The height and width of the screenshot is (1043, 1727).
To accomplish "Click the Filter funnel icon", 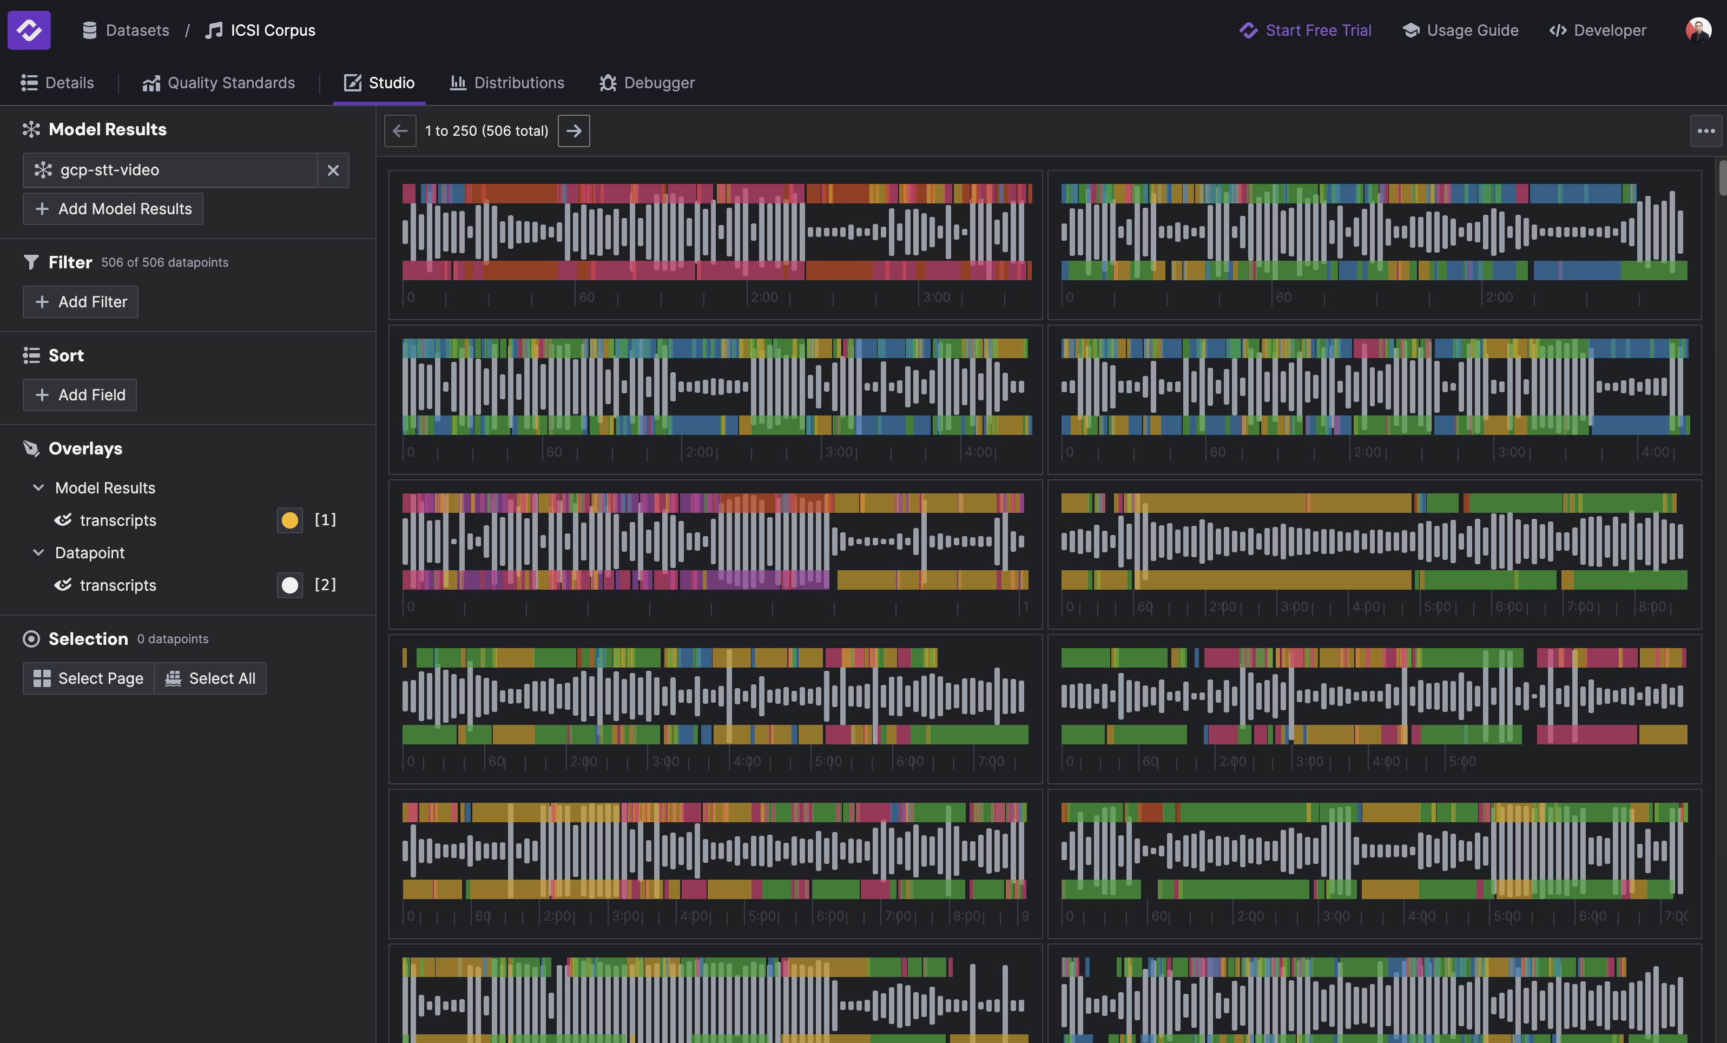I will [31, 262].
